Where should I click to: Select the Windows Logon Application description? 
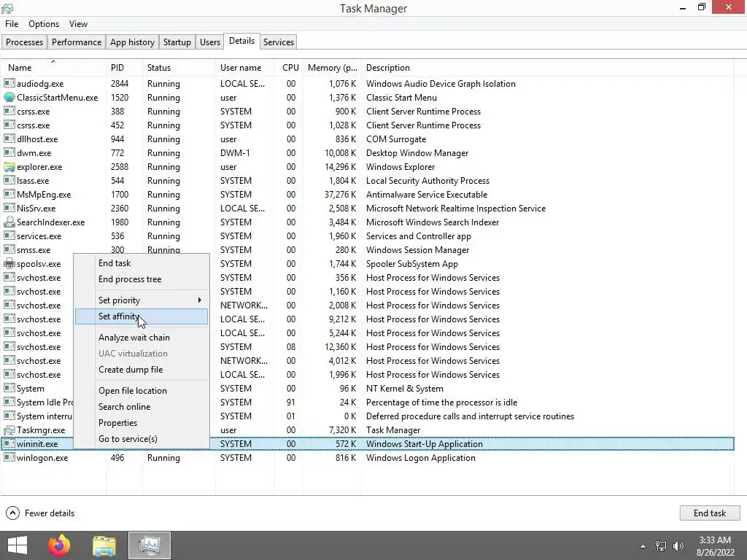[421, 458]
